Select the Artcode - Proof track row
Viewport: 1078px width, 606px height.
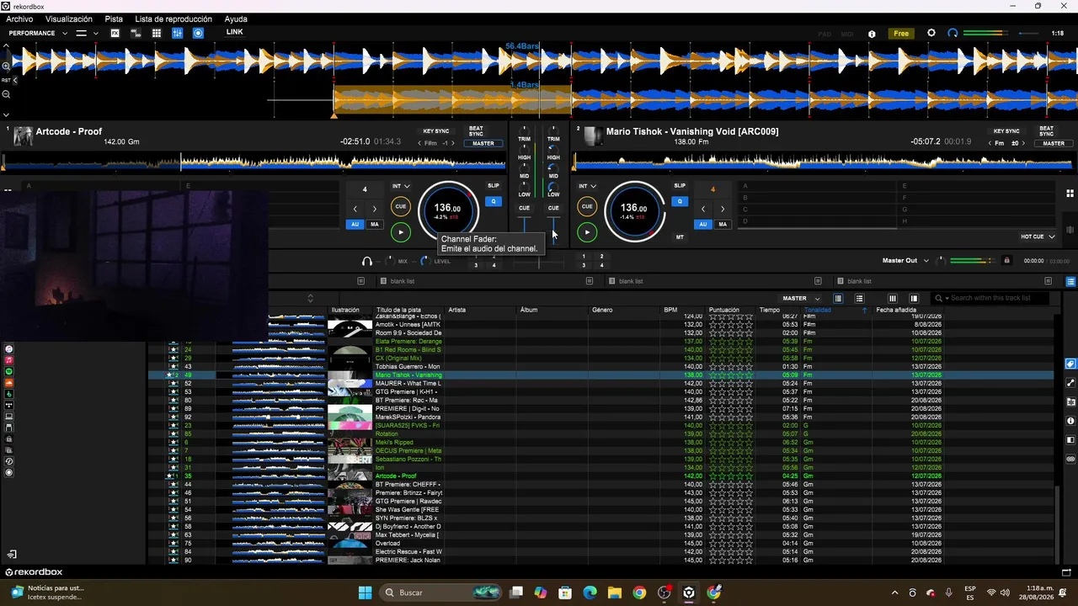click(601, 476)
